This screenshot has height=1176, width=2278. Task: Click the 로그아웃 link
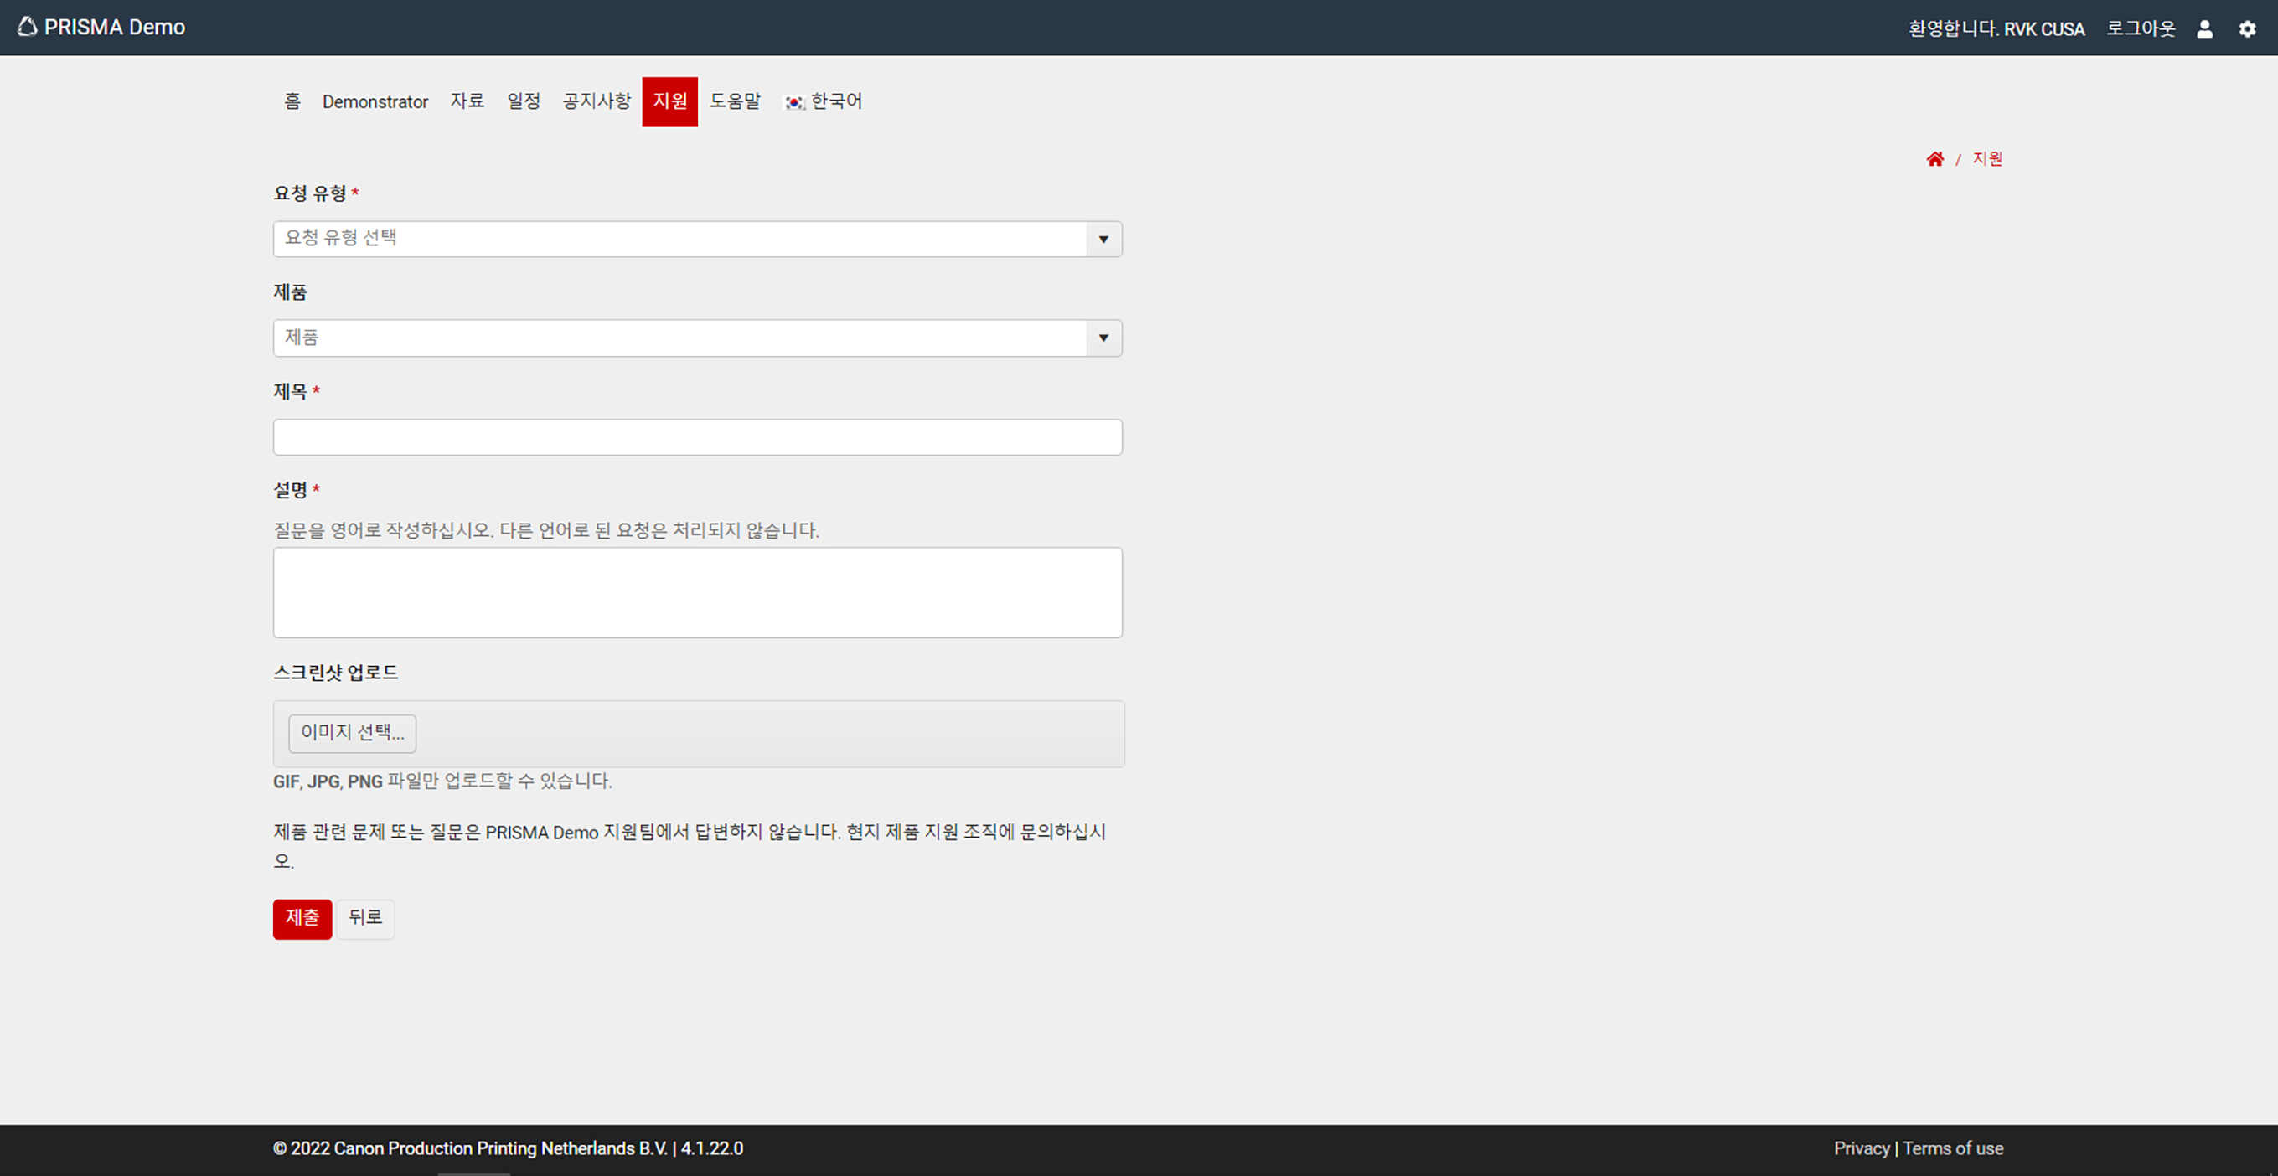pos(2140,28)
